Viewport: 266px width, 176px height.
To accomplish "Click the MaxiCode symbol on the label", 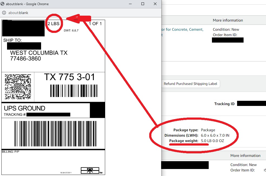I will point(18,87).
